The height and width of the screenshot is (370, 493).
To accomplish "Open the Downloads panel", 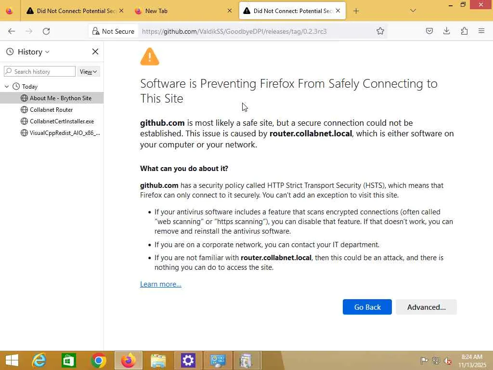I will click(x=447, y=31).
